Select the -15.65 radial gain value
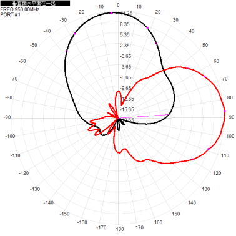 tap(127, 109)
